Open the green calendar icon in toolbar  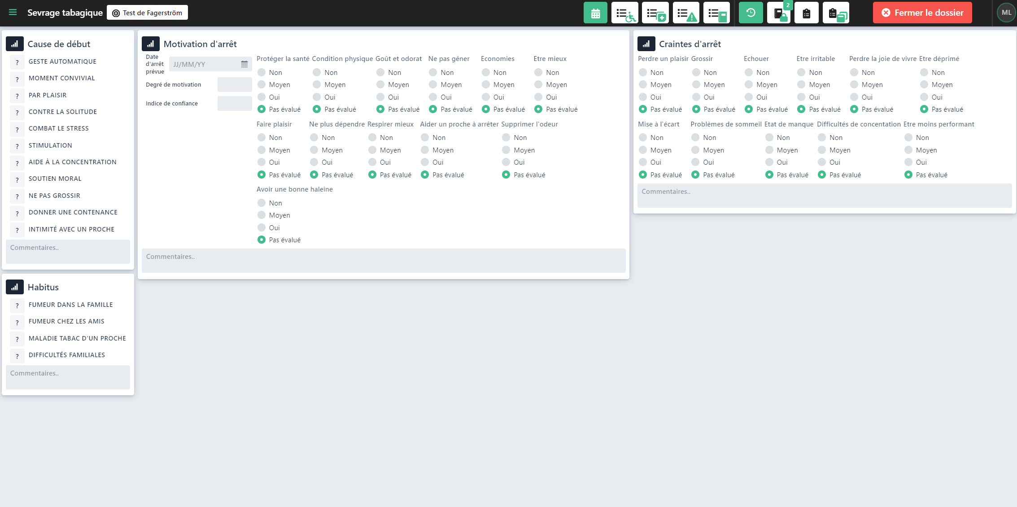click(595, 13)
